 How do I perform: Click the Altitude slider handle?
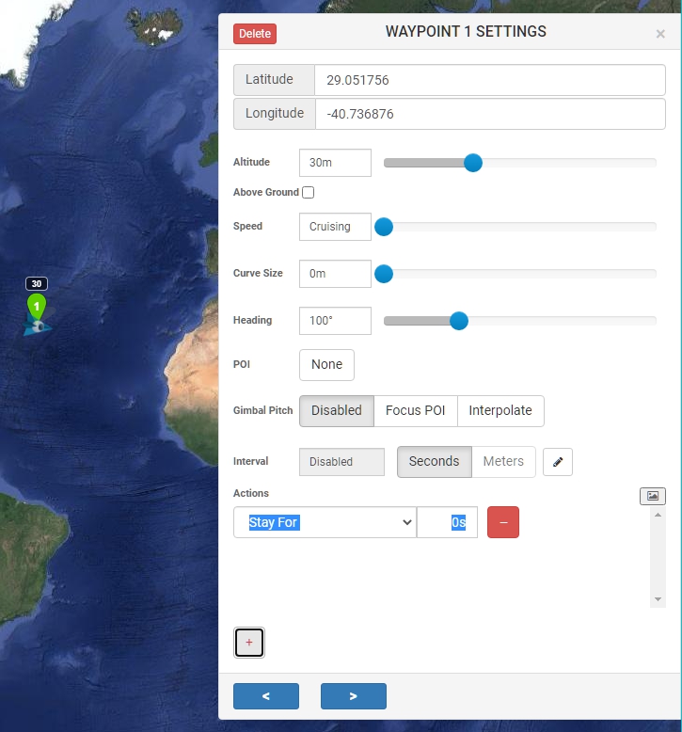pos(473,163)
